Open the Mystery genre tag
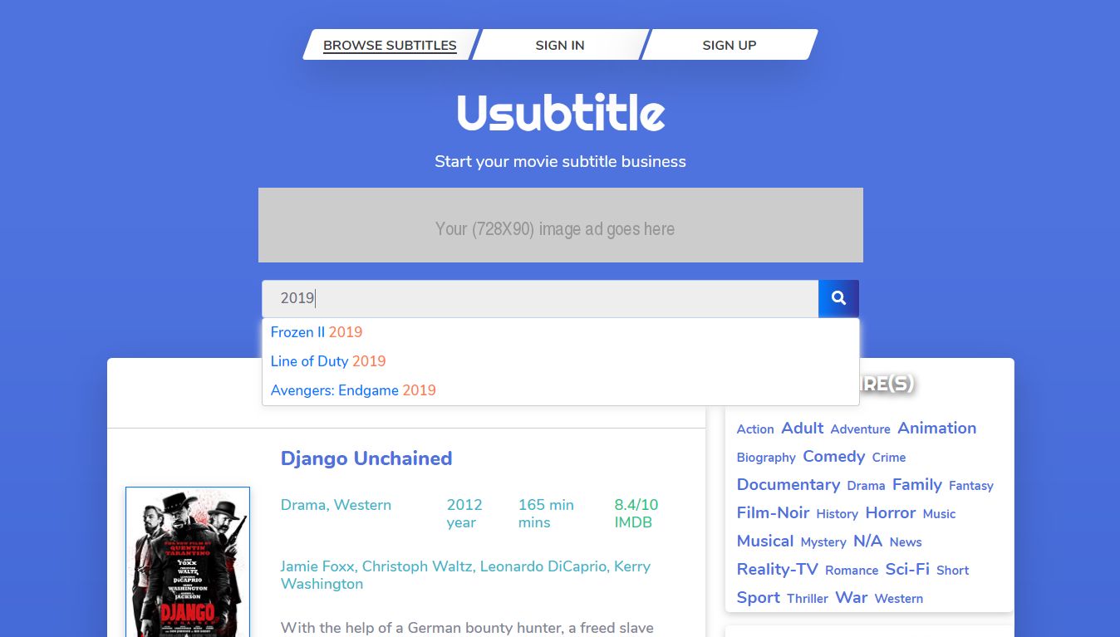 click(x=823, y=542)
